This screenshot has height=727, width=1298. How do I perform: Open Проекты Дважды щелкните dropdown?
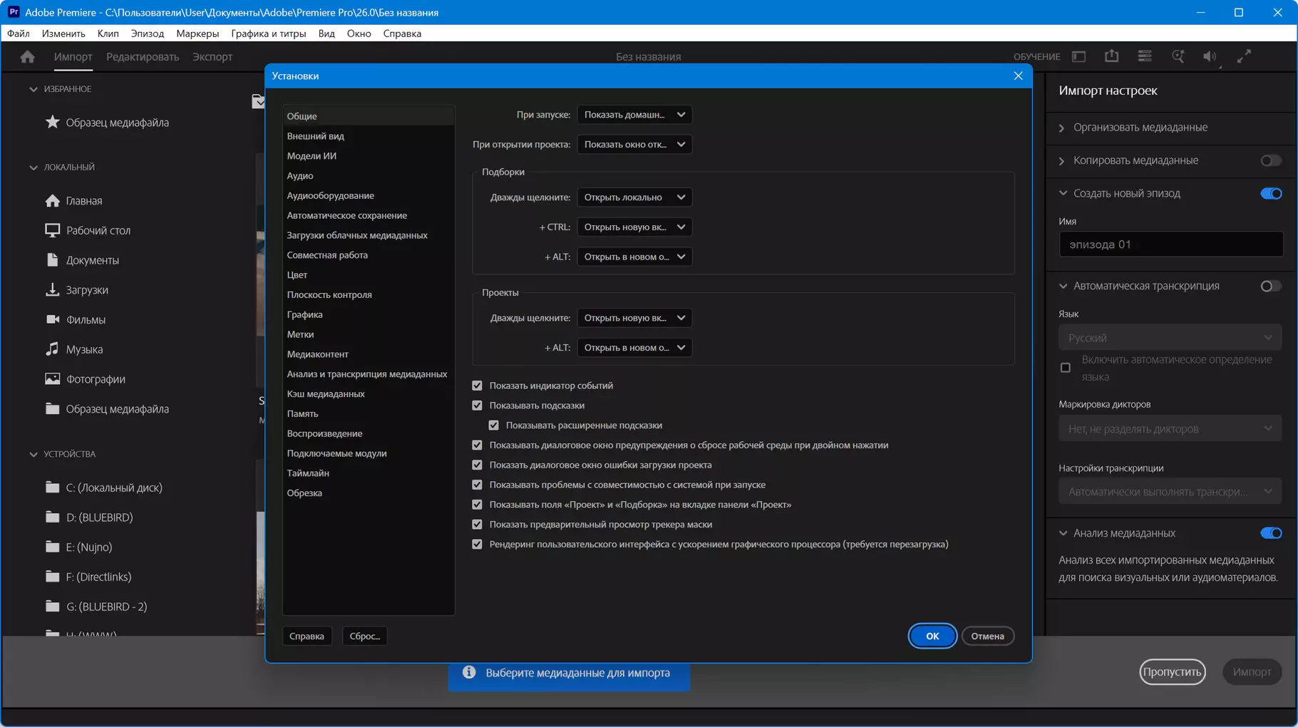click(634, 318)
